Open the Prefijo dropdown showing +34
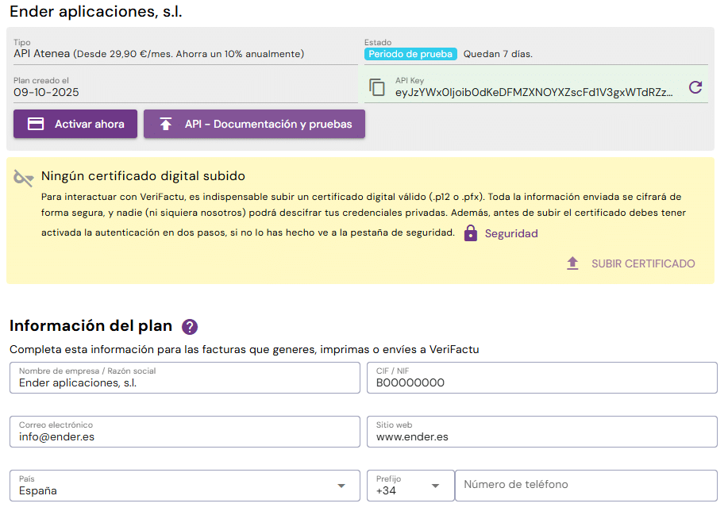The image size is (728, 511). point(435,486)
